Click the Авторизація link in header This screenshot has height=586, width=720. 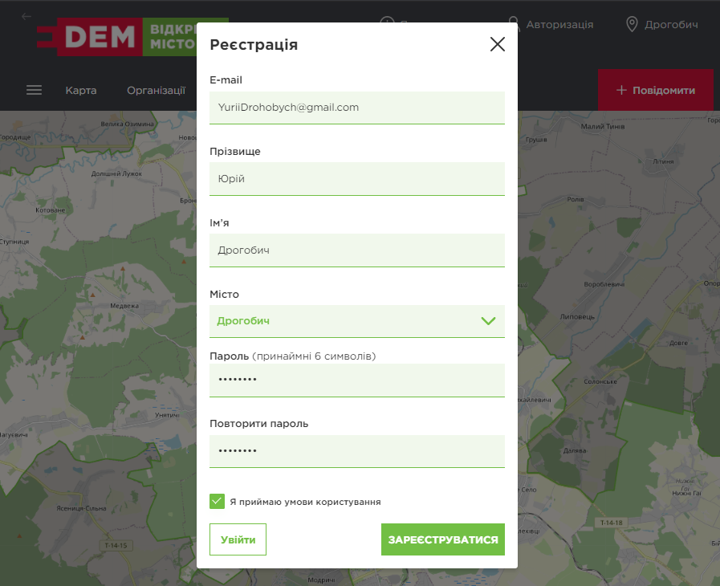(x=559, y=24)
